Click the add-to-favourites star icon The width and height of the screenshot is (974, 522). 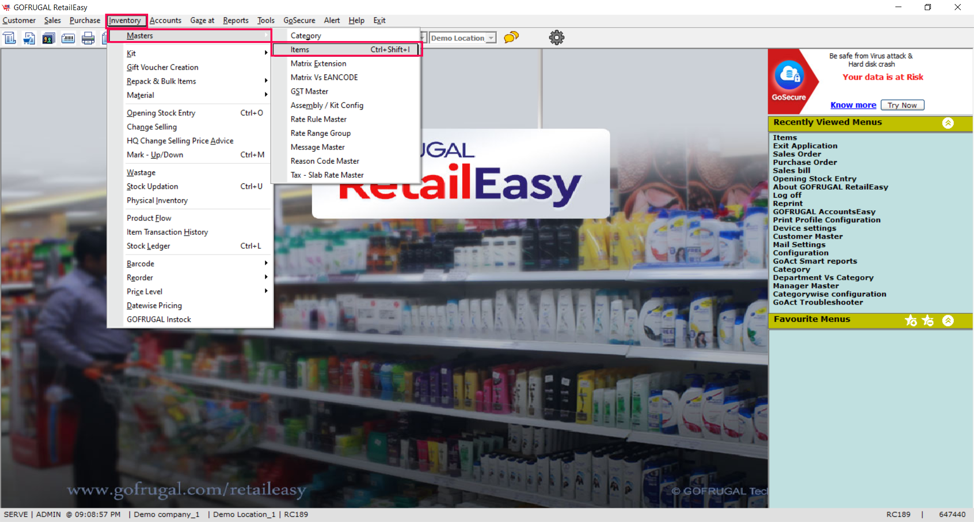point(911,320)
